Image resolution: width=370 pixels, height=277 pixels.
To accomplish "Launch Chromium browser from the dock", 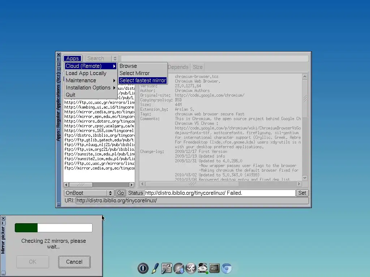I will [227, 268].
